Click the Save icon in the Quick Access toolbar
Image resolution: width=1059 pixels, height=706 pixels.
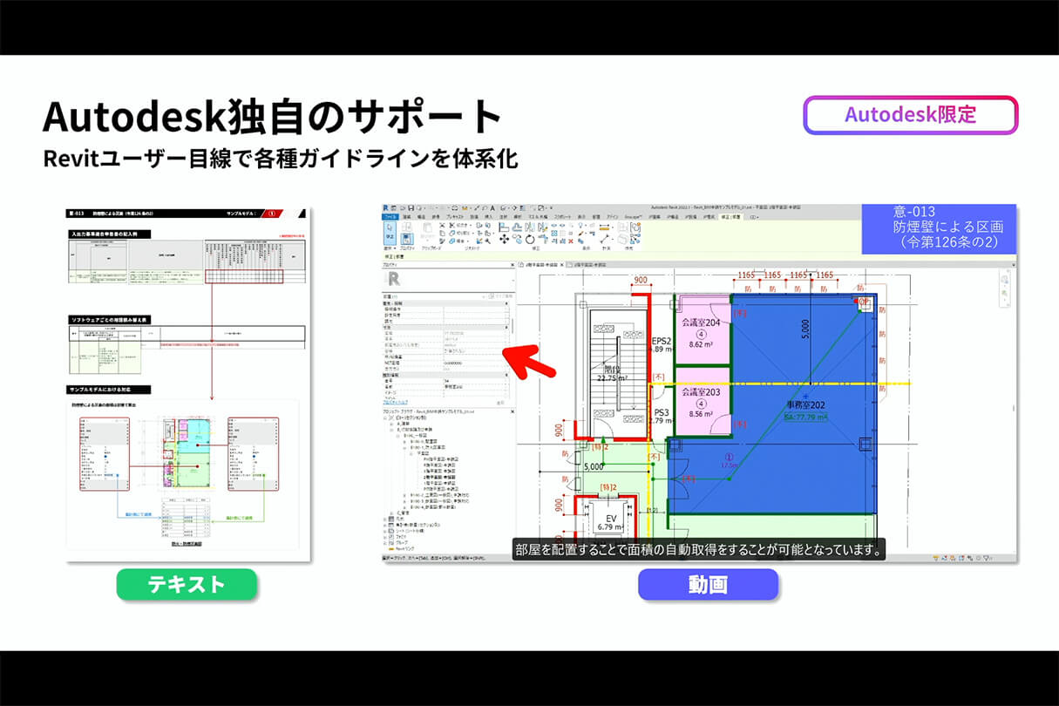(411, 207)
